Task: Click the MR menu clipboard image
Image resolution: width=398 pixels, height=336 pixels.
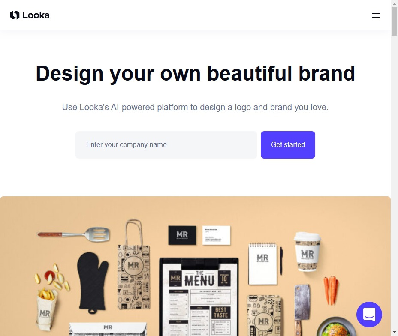Action: pyautogui.click(x=199, y=297)
